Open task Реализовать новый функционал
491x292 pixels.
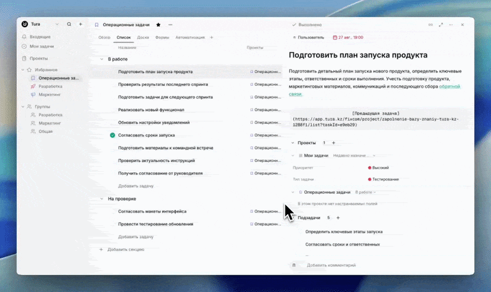[x=151, y=110]
